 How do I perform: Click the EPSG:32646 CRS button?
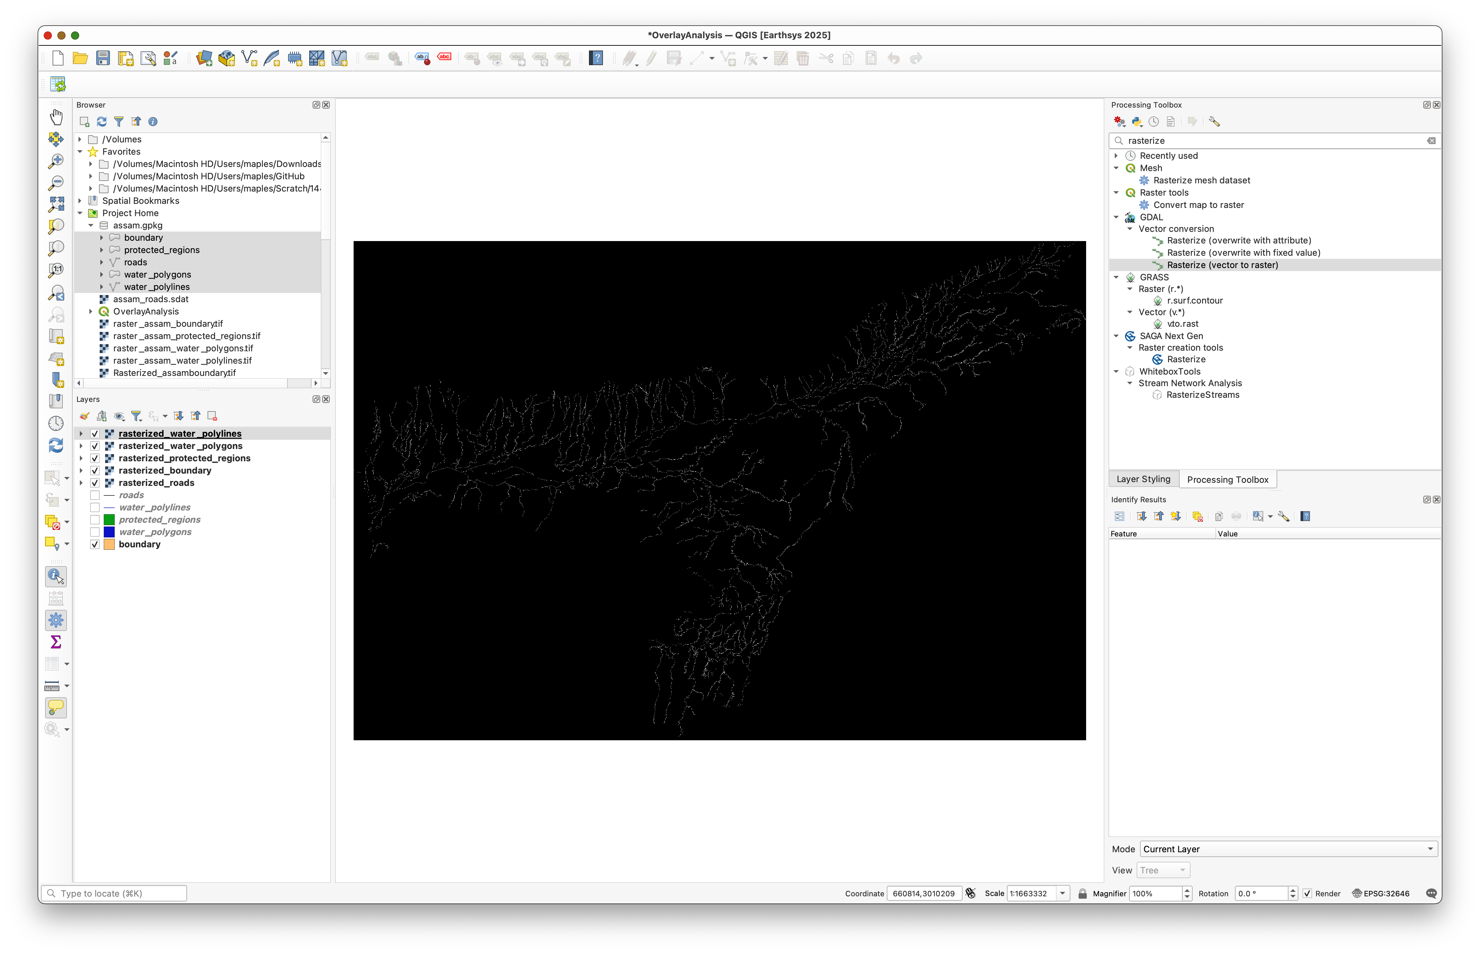tap(1380, 893)
